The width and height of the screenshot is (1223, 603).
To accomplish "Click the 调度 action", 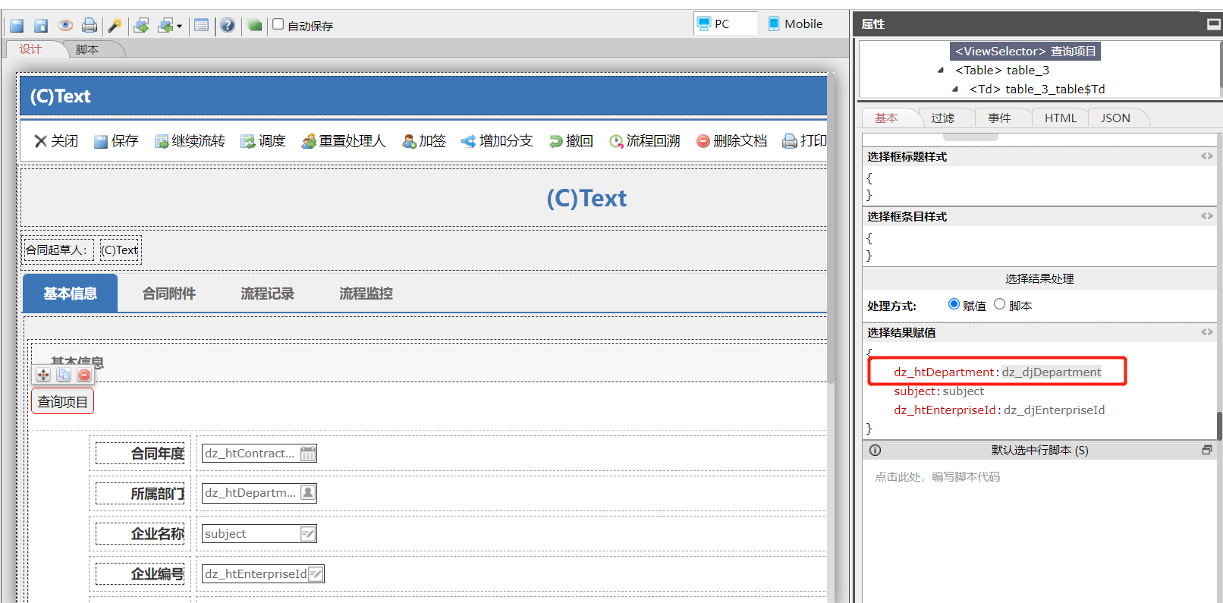I will [263, 141].
